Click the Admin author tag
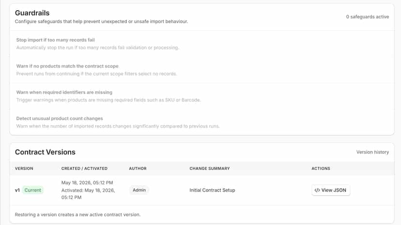 pyautogui.click(x=139, y=190)
